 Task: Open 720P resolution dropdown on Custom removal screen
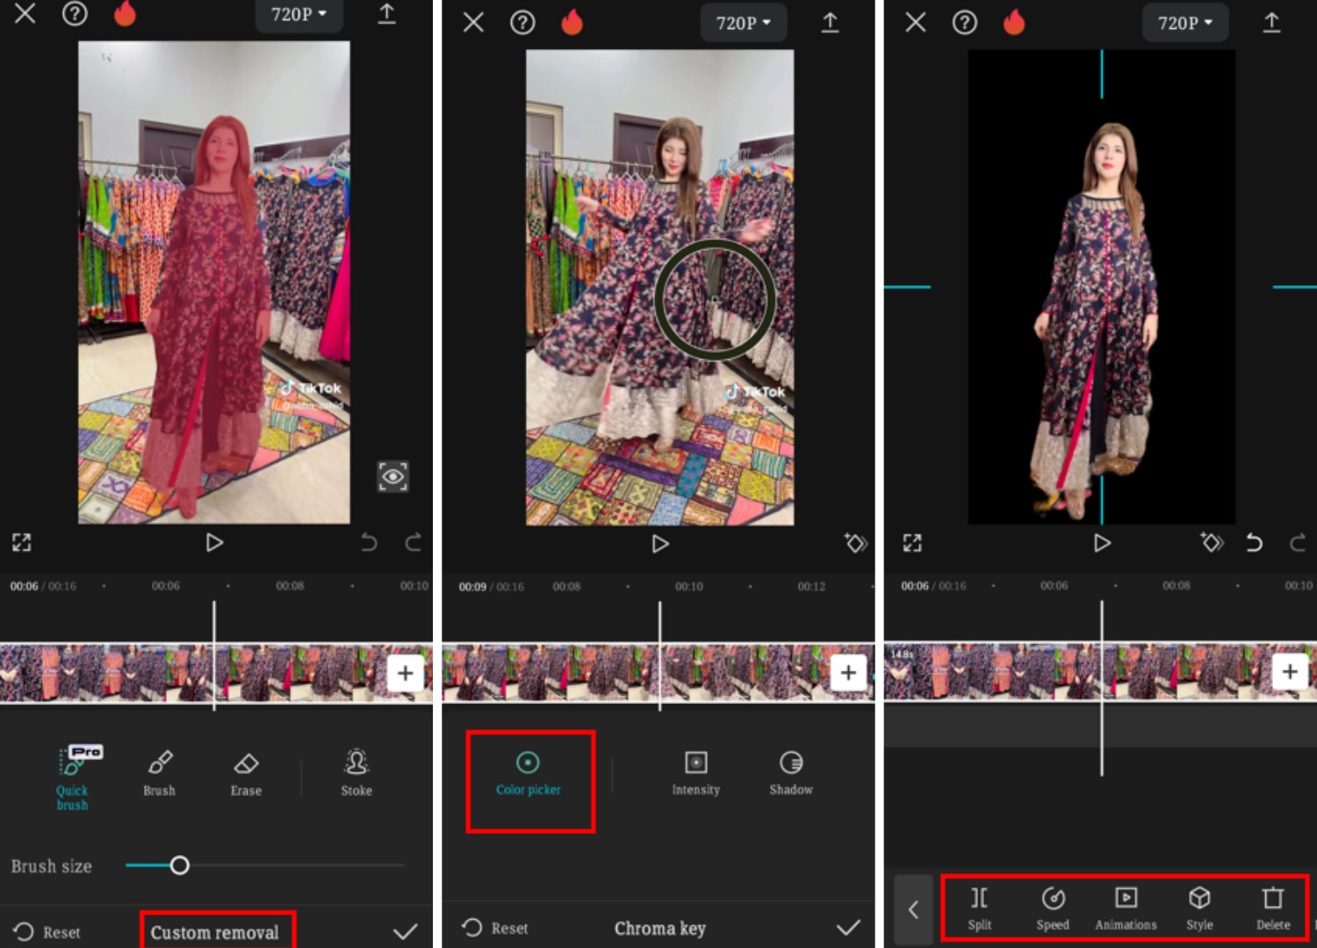299,14
